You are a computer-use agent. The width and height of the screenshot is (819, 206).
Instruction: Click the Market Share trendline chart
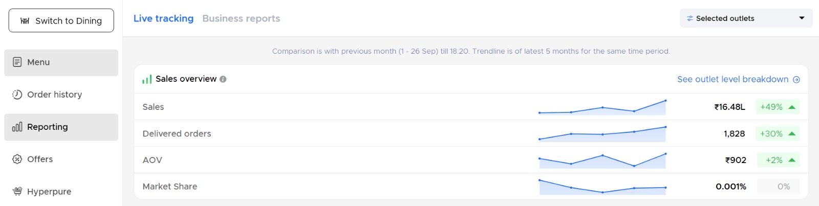click(602, 187)
